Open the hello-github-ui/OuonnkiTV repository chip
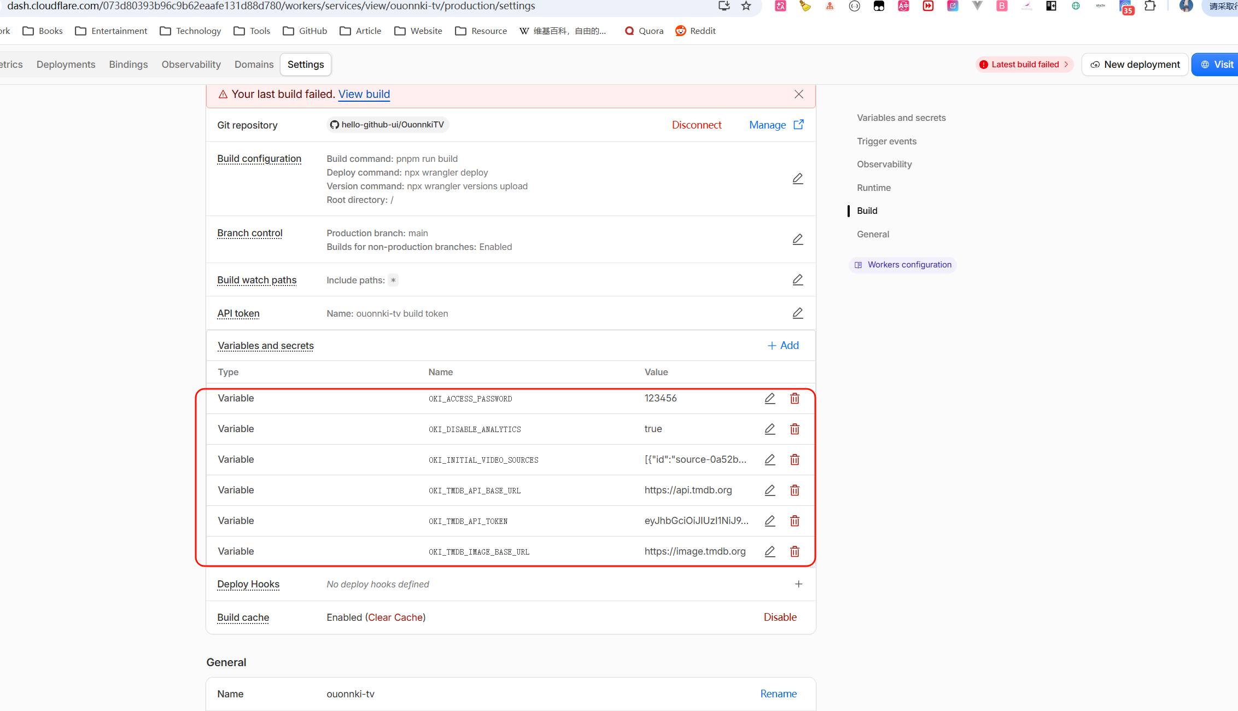This screenshot has width=1238, height=711. coord(388,125)
